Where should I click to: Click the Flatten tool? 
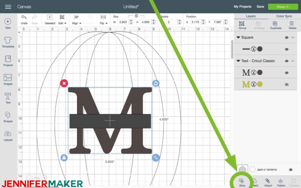pos(281,183)
